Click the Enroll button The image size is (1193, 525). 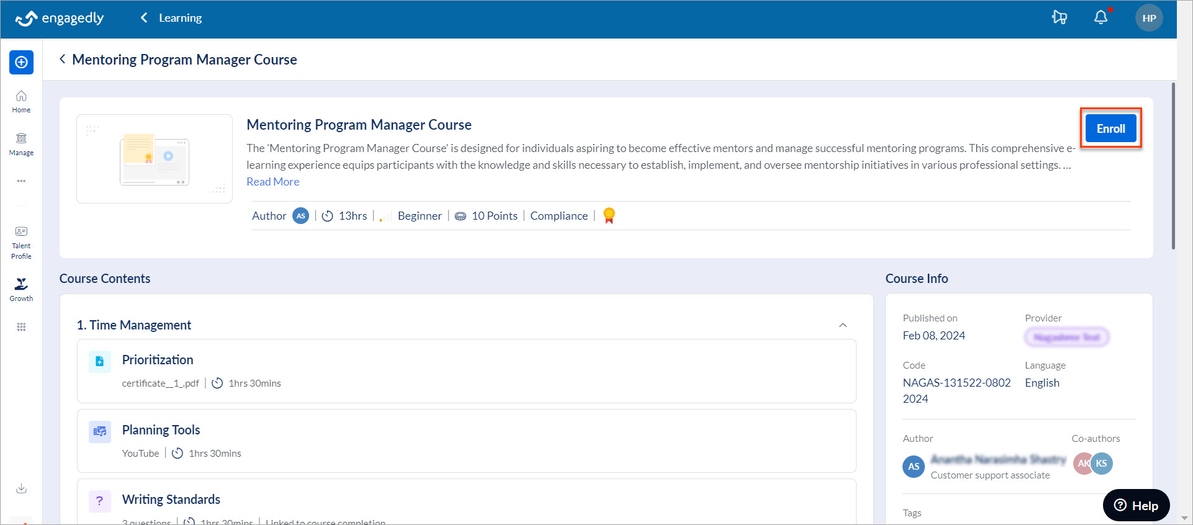[x=1110, y=128]
